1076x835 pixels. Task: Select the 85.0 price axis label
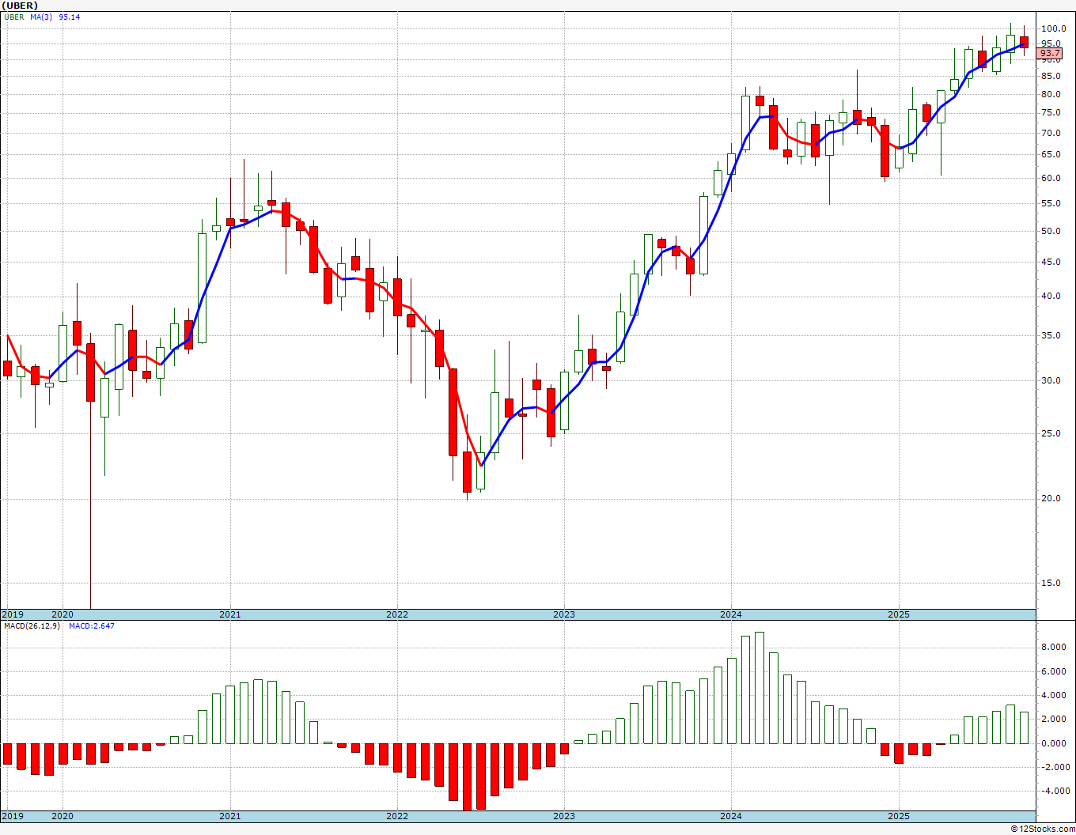(1051, 77)
